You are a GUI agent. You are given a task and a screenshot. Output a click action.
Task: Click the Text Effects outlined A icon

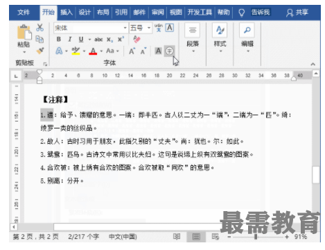click(59, 51)
